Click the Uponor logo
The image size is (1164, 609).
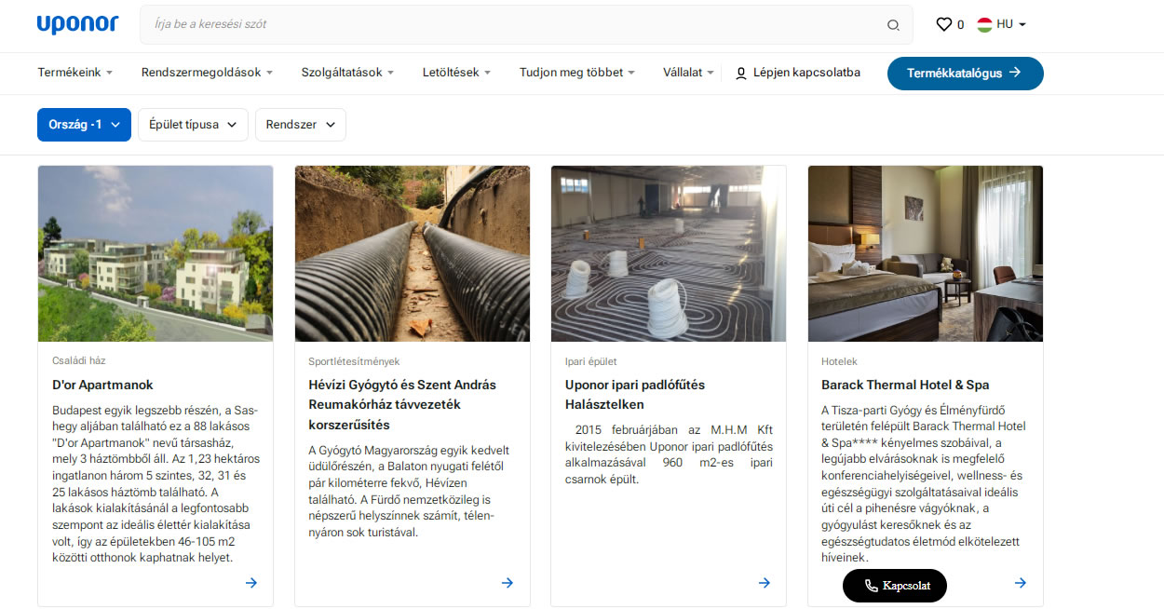[78, 24]
